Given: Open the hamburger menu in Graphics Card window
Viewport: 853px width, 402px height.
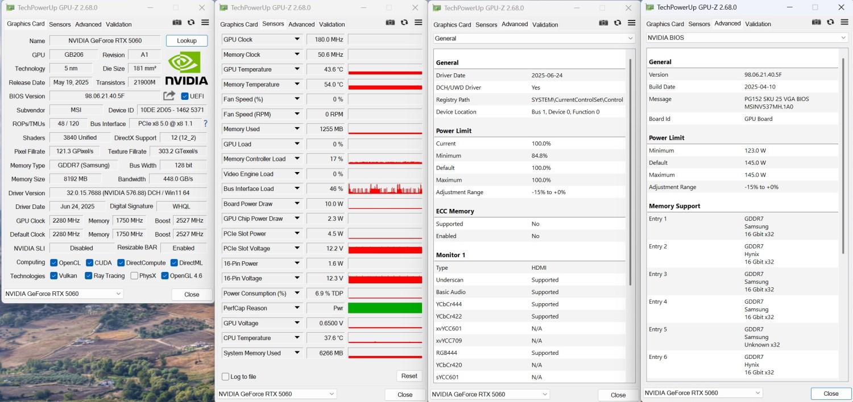Looking at the screenshot, I should [205, 23].
